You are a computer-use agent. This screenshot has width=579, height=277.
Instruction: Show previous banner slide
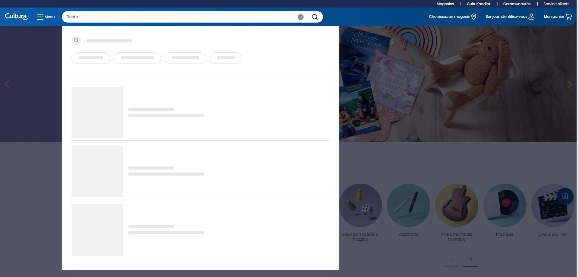click(7, 84)
